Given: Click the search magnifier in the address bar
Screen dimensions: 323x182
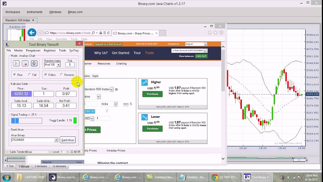Looking at the screenshot, I should [93, 33].
